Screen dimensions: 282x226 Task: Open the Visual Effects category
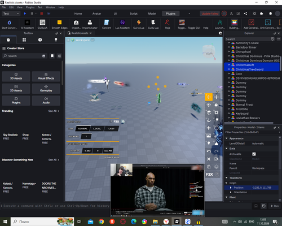[46, 76]
